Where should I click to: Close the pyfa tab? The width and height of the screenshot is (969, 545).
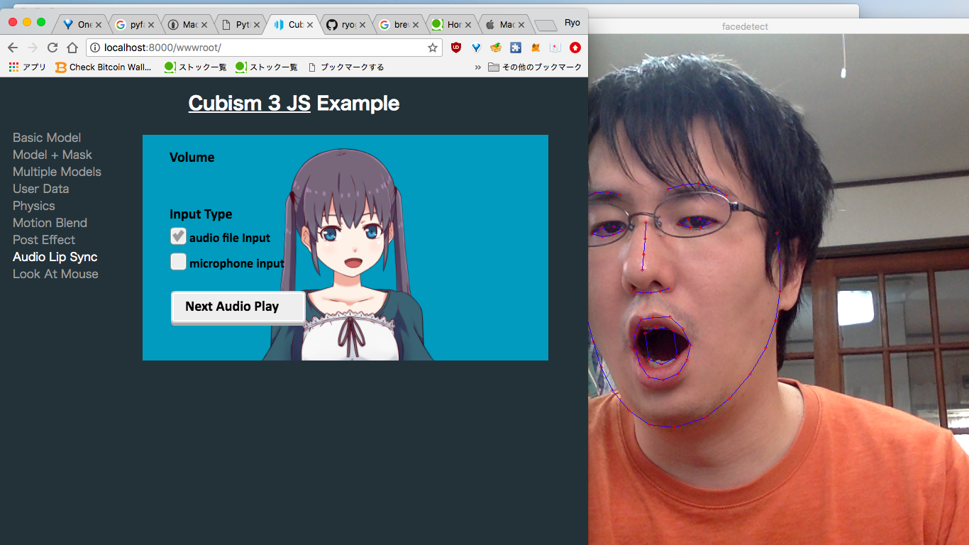151,25
